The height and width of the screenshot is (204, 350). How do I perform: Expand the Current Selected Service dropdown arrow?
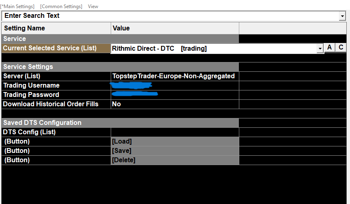[x=320, y=49]
